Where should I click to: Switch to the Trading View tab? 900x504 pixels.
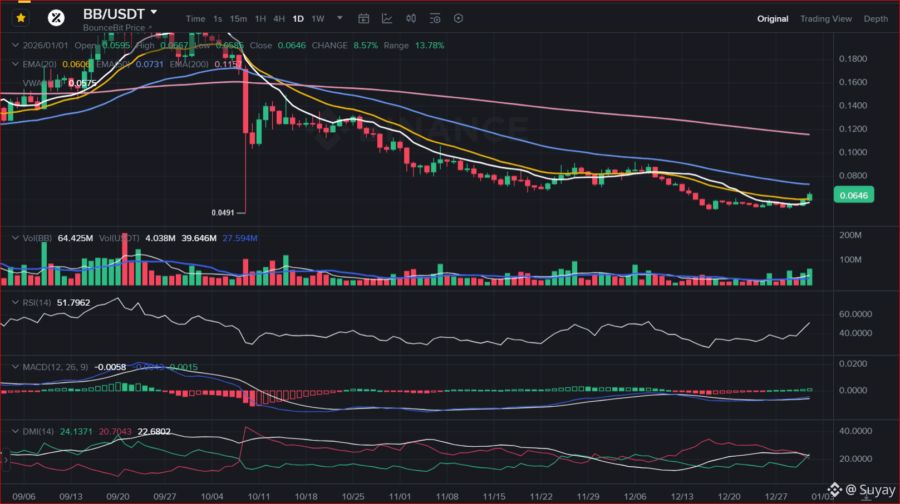click(x=826, y=18)
